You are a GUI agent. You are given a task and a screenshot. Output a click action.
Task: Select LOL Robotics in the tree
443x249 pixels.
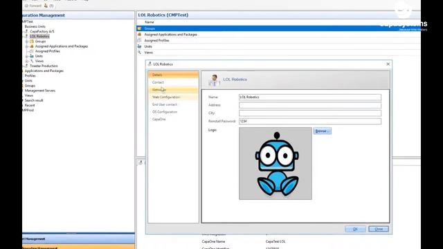tap(39, 37)
